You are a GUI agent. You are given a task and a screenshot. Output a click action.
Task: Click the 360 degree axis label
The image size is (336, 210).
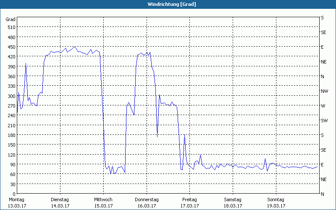(11, 76)
